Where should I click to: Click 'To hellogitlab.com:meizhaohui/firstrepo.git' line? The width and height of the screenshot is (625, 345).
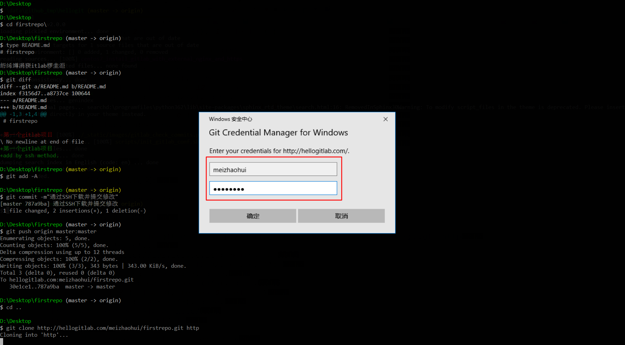(x=67, y=280)
